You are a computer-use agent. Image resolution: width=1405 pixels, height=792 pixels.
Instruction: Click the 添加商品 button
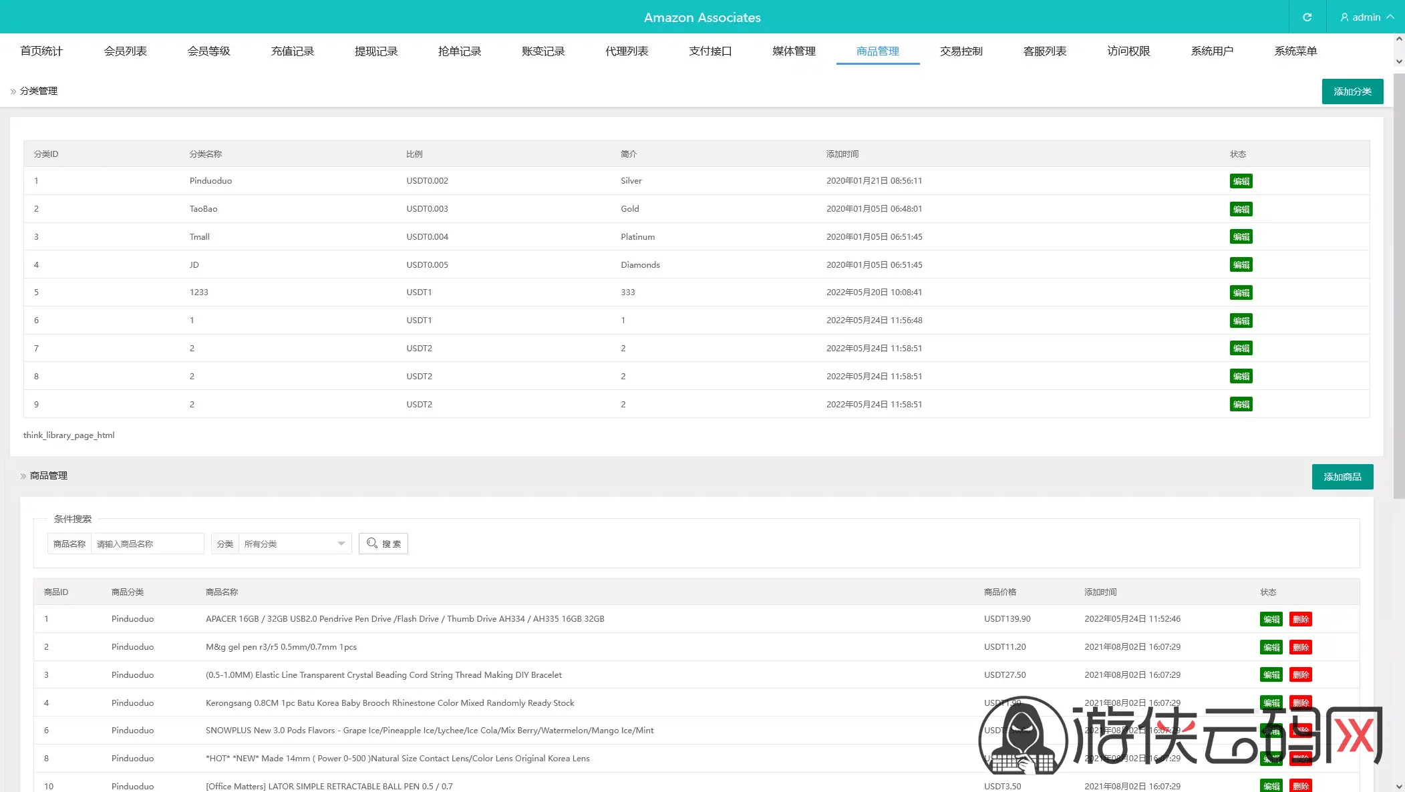[x=1342, y=477]
